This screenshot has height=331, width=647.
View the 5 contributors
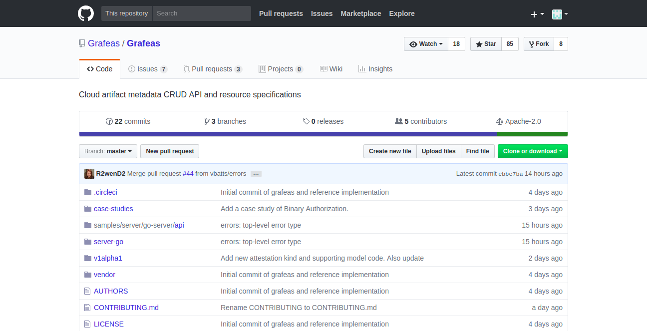[421, 121]
